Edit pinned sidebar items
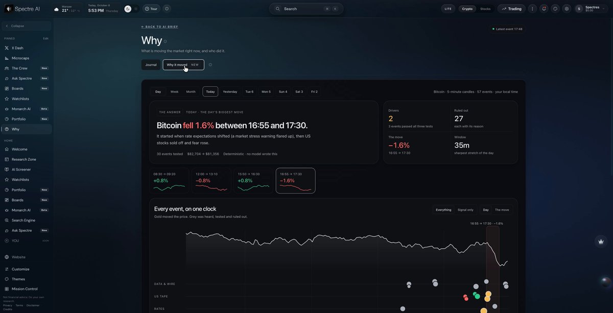The height and width of the screenshot is (313, 613). [x=45, y=38]
